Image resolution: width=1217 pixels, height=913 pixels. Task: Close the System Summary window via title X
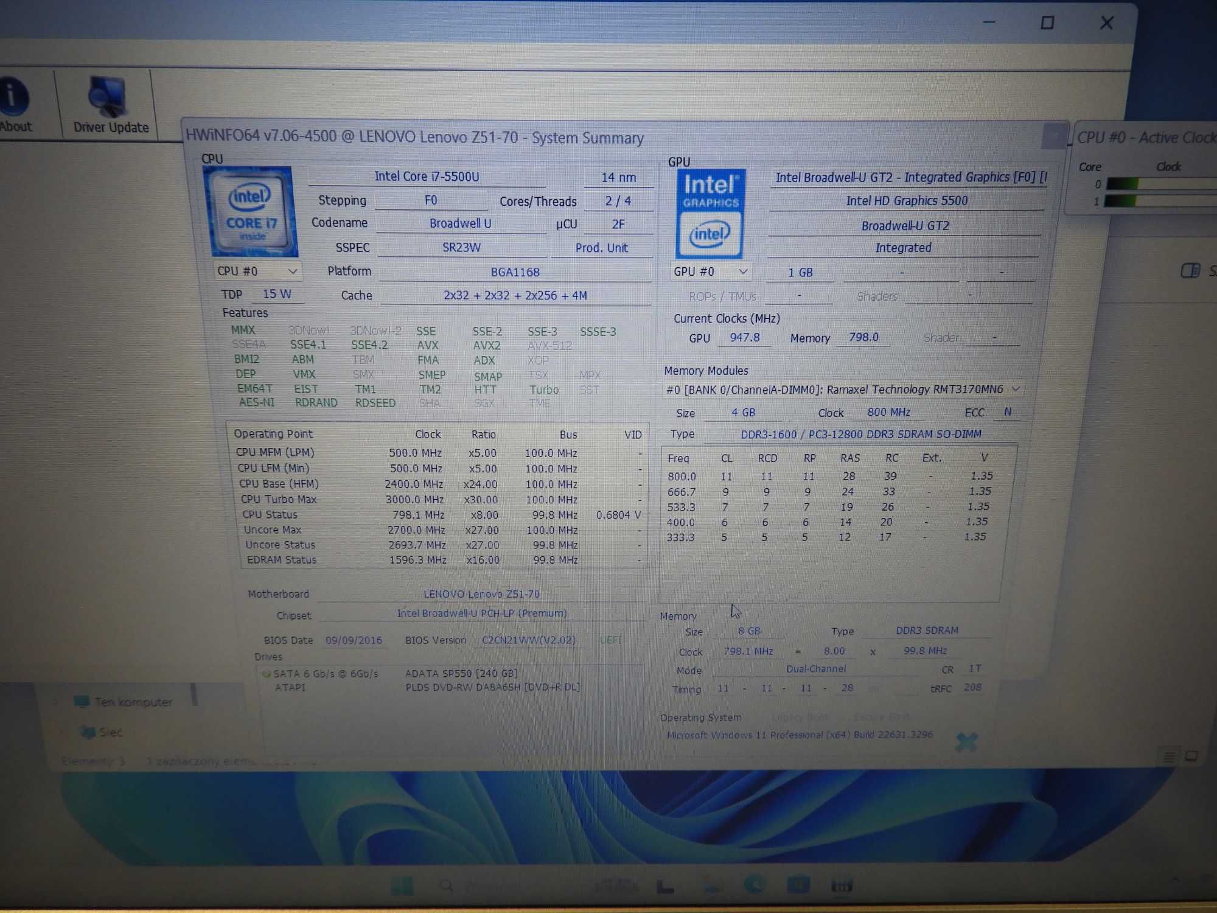pos(1053,136)
